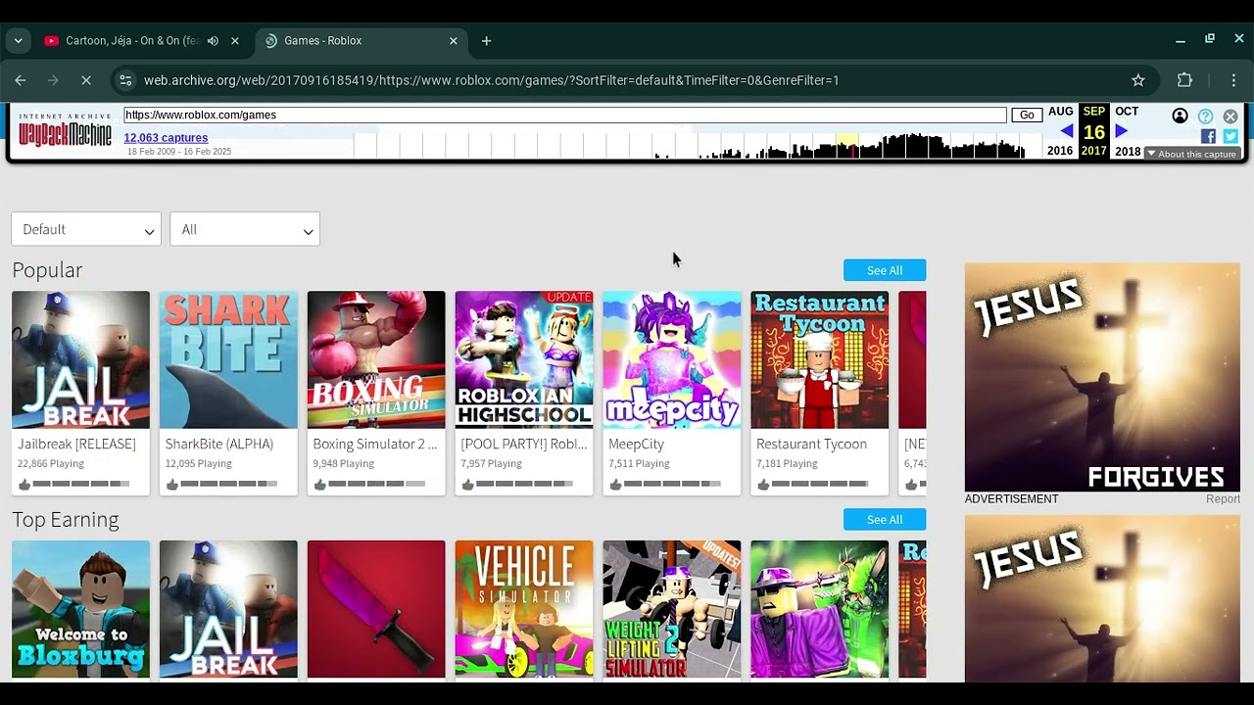View site information icon in address bar
The height and width of the screenshot is (705, 1254).
(124, 80)
